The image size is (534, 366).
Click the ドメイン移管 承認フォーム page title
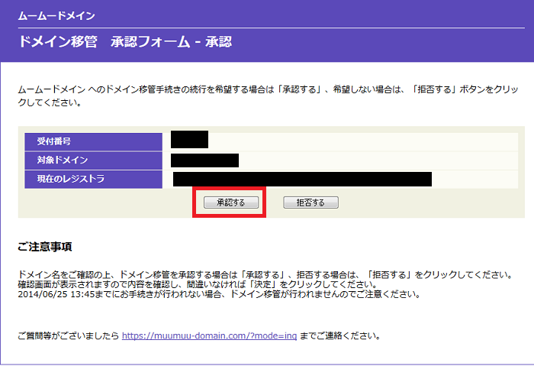pos(124,42)
